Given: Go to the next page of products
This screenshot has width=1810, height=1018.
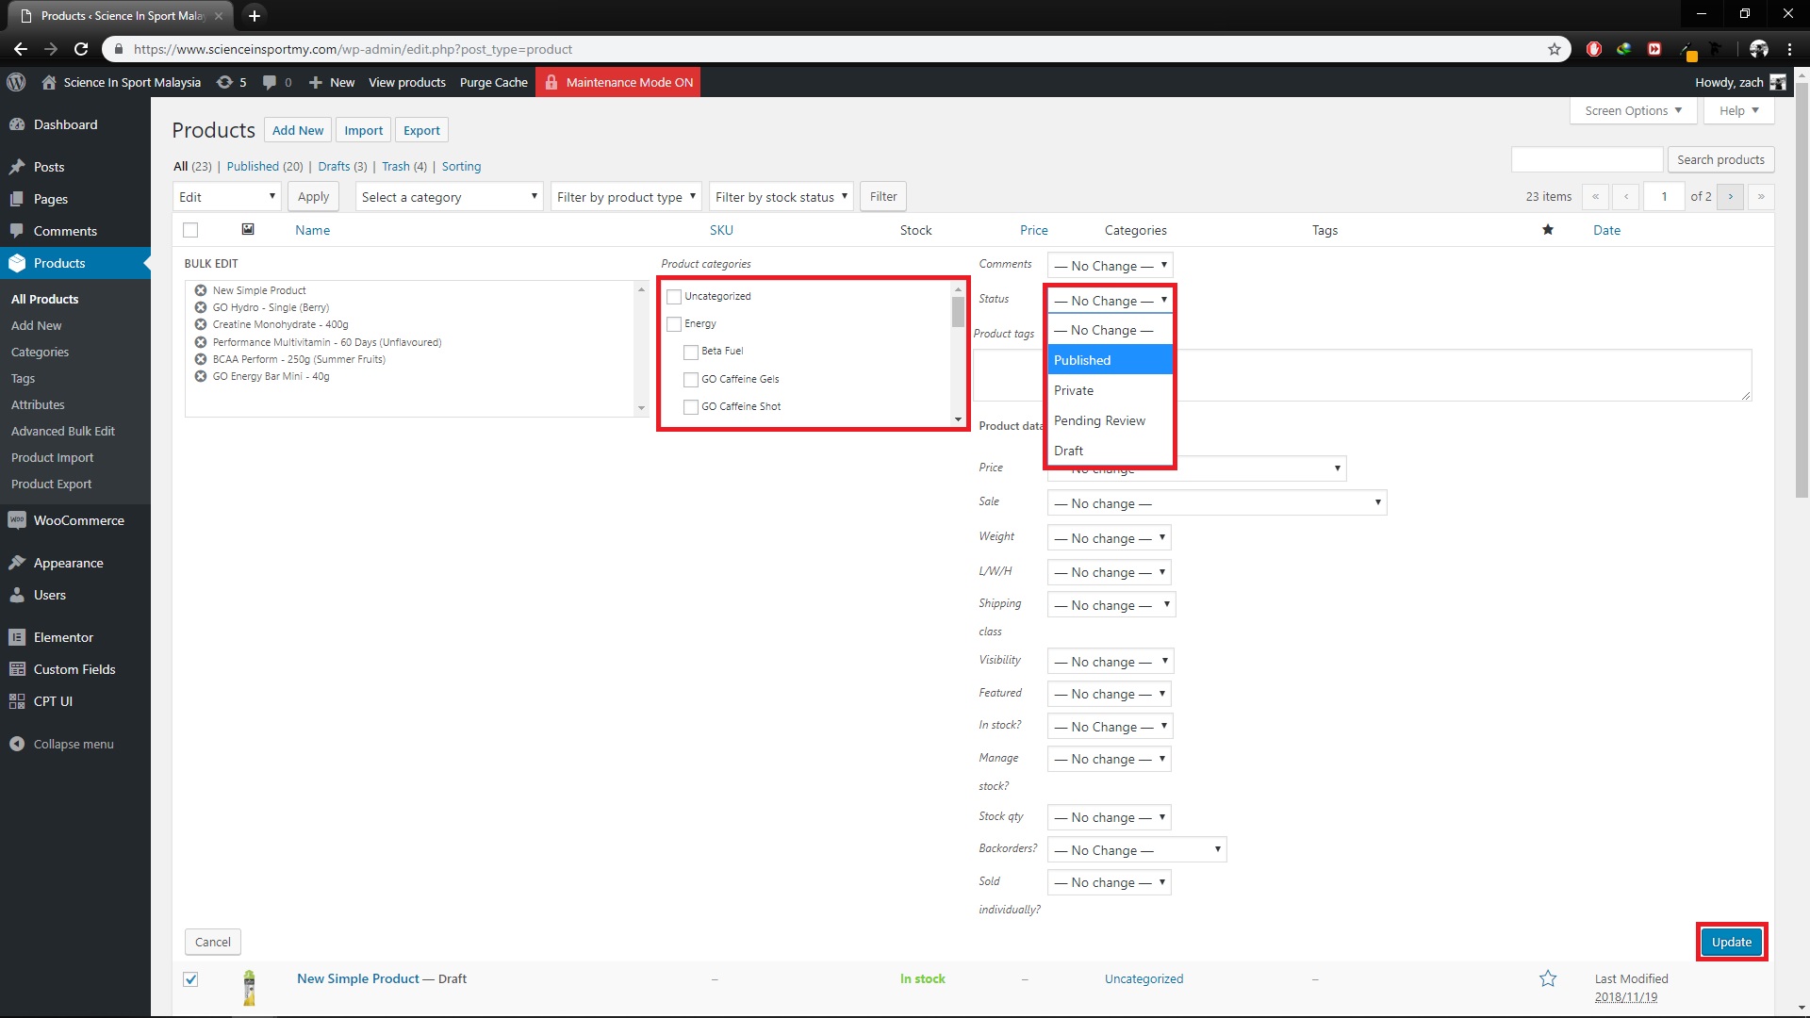Looking at the screenshot, I should pyautogui.click(x=1731, y=196).
